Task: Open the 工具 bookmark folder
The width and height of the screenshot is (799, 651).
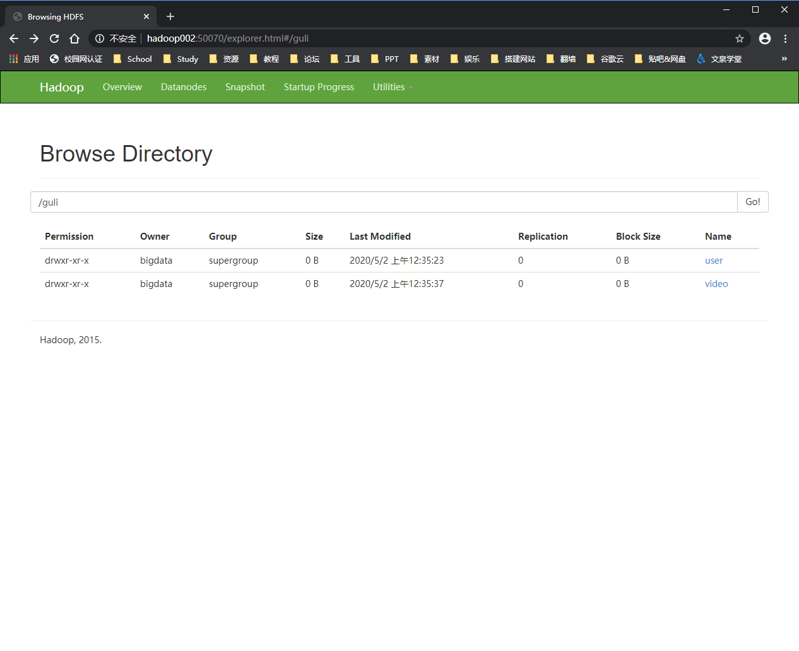Action: click(x=345, y=59)
